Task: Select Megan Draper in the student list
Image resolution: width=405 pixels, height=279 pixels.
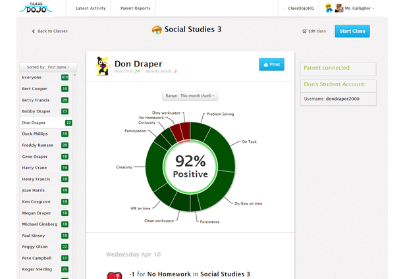Action: click(x=46, y=213)
